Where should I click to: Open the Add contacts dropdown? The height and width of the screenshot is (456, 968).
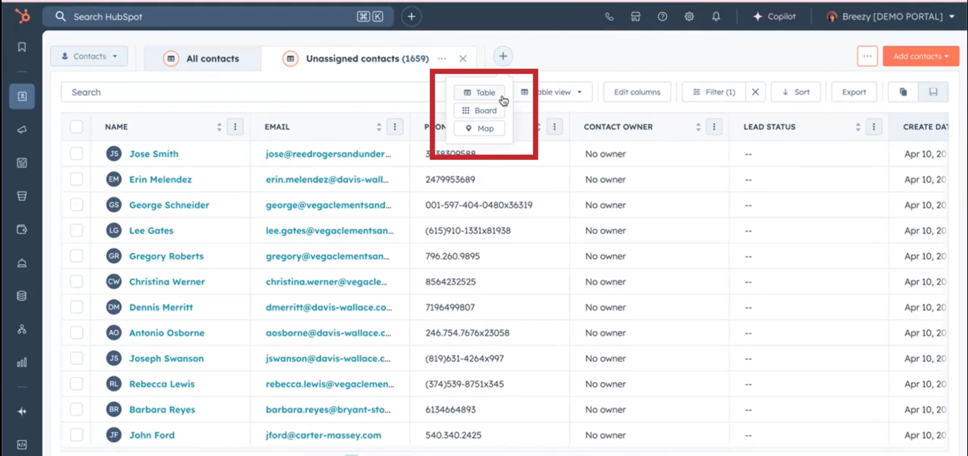pos(920,56)
